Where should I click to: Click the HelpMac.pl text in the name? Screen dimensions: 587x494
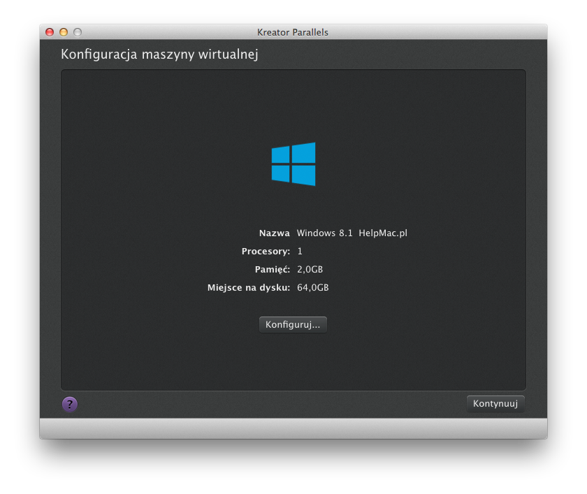(x=382, y=233)
